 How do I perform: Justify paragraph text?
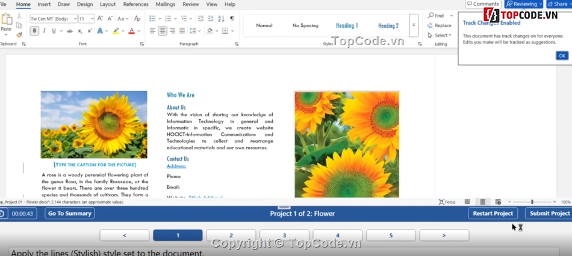(182, 31)
